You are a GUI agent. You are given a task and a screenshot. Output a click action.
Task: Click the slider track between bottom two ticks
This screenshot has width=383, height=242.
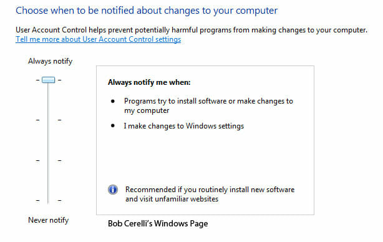tap(49, 181)
